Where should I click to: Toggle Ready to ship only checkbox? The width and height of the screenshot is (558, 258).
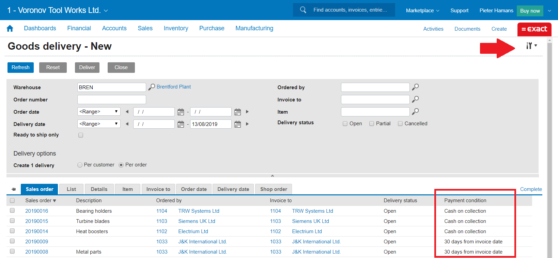coord(81,135)
